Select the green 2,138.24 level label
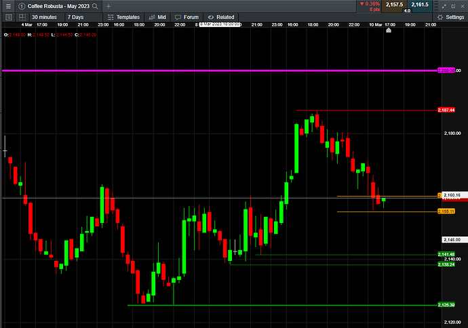 click(446, 264)
